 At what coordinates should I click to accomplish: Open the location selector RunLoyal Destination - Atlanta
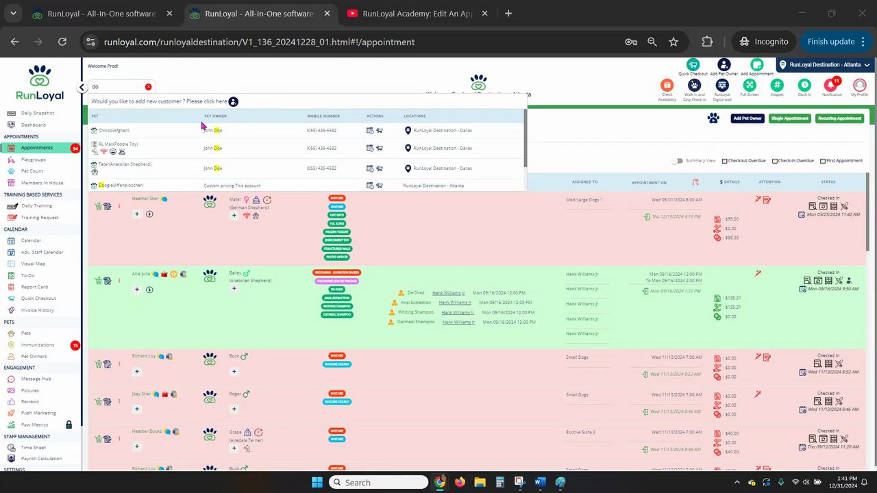825,65
